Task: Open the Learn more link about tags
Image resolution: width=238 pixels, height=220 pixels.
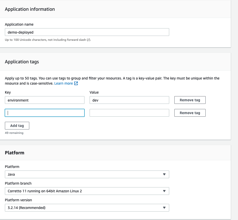Action: 64,84
